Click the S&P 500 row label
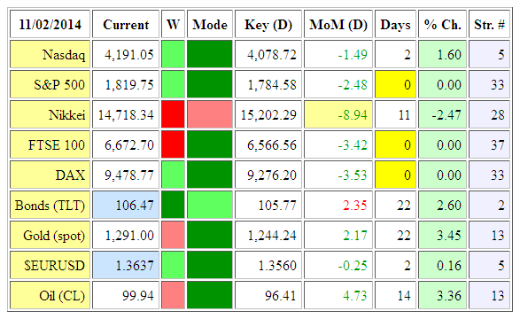 click(x=50, y=84)
